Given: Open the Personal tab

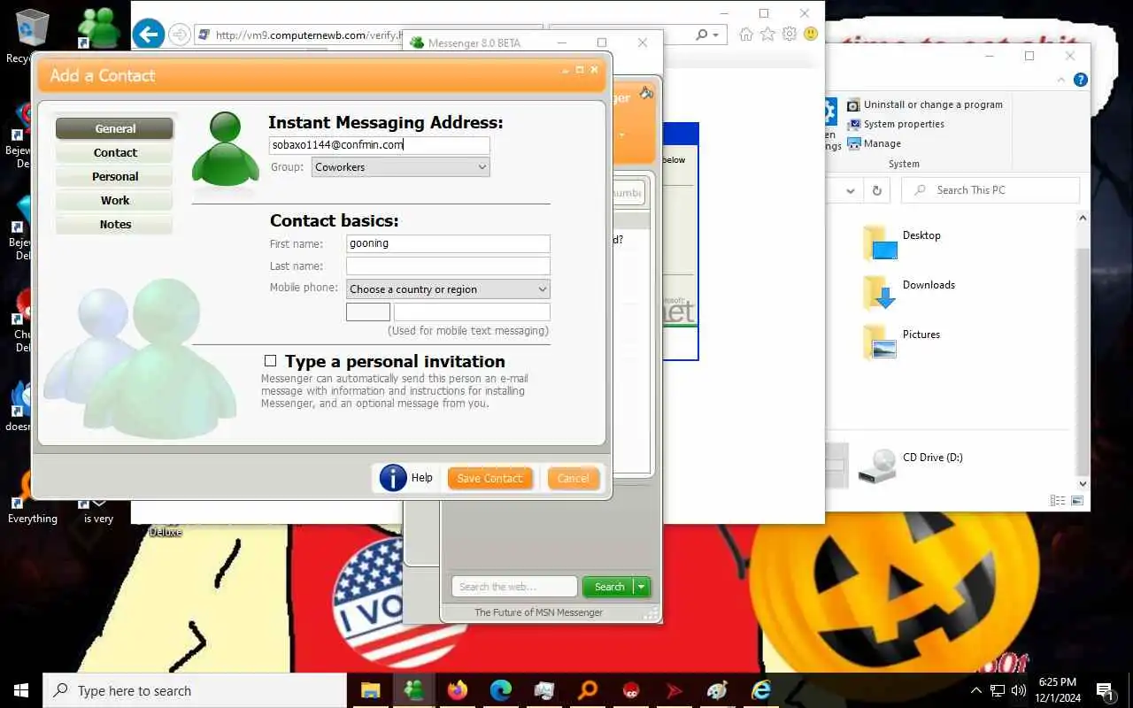Looking at the screenshot, I should click(115, 176).
